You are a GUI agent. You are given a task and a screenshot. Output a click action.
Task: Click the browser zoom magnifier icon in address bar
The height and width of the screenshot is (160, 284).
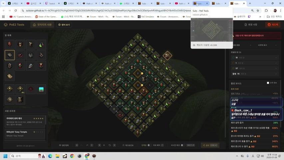coord(252,11)
